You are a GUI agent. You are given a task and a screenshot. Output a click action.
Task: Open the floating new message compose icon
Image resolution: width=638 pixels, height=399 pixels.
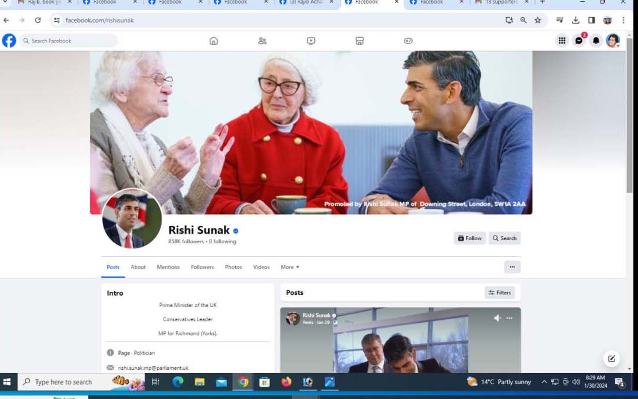pyautogui.click(x=611, y=359)
